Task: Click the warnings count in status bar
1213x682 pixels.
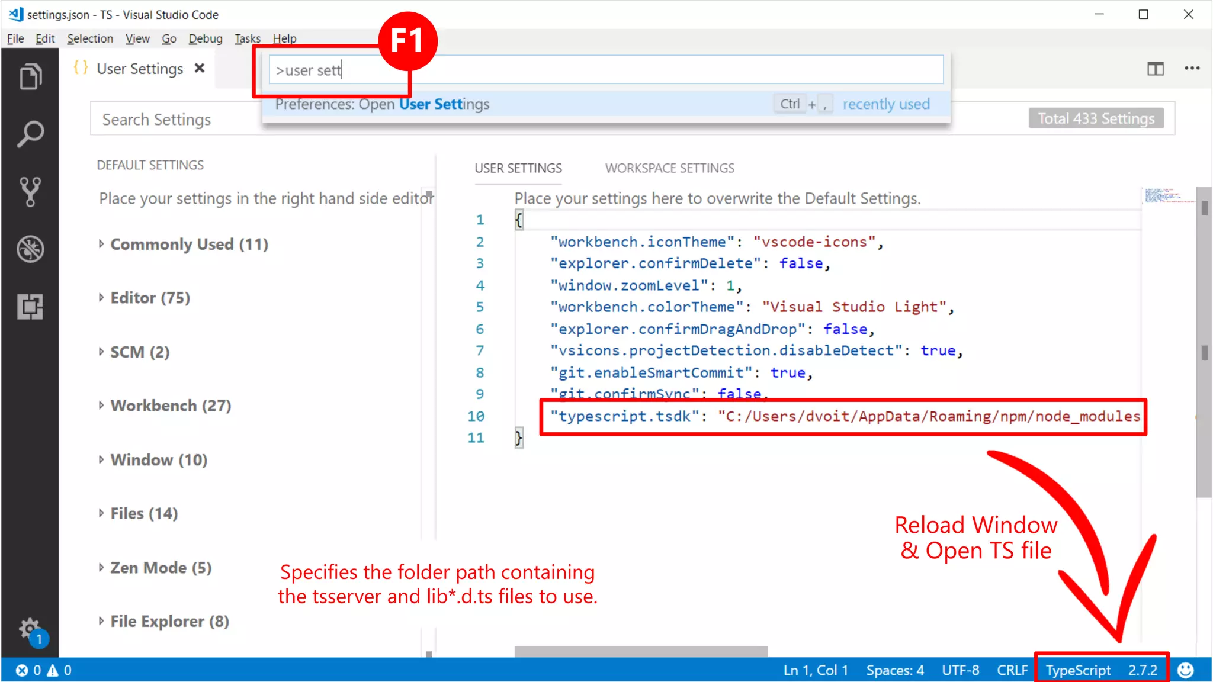Action: pyautogui.click(x=59, y=670)
